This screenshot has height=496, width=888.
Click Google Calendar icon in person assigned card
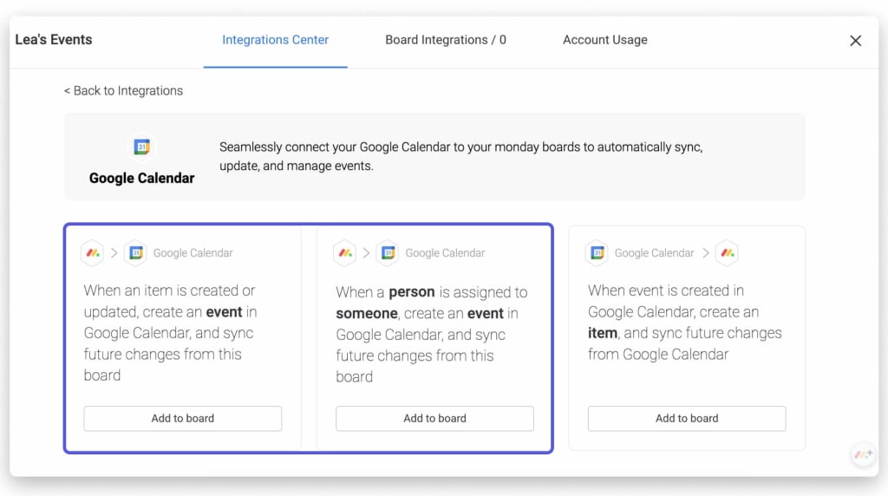pyautogui.click(x=388, y=252)
